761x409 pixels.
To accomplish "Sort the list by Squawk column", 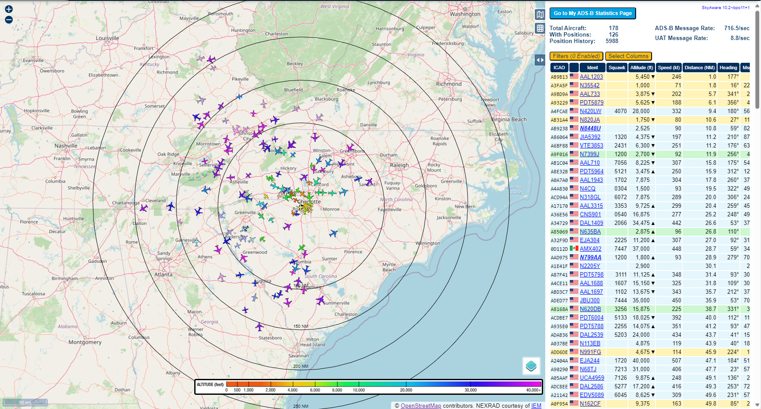I will coord(617,68).
